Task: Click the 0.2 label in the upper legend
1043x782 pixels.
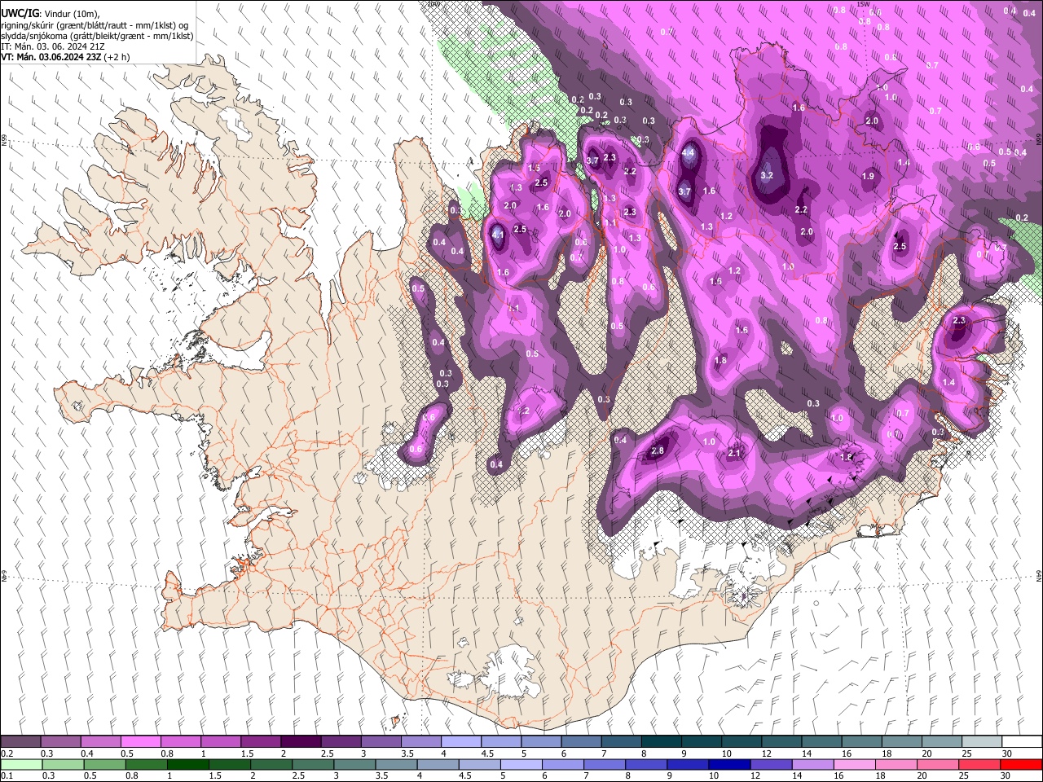Action: click(x=7, y=753)
